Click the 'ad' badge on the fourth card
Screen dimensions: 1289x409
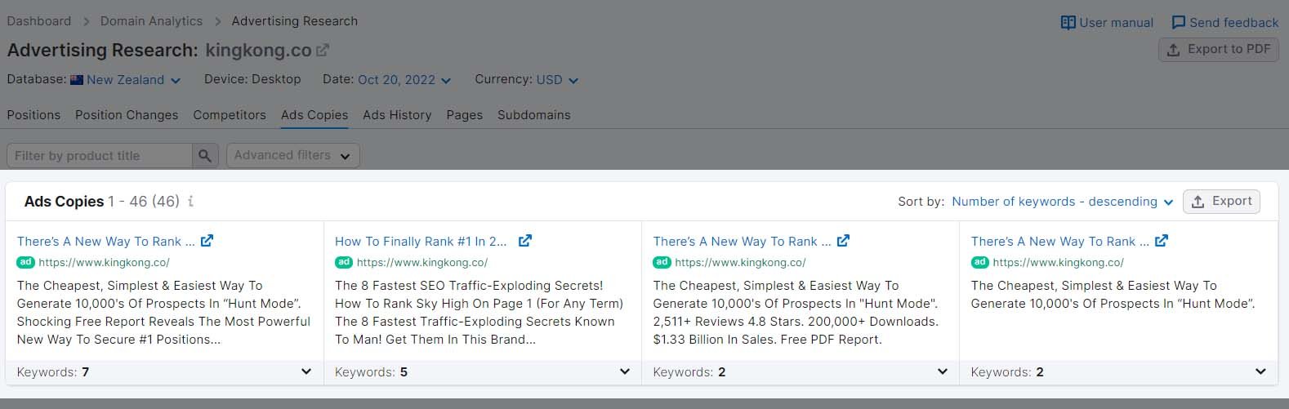(x=979, y=262)
